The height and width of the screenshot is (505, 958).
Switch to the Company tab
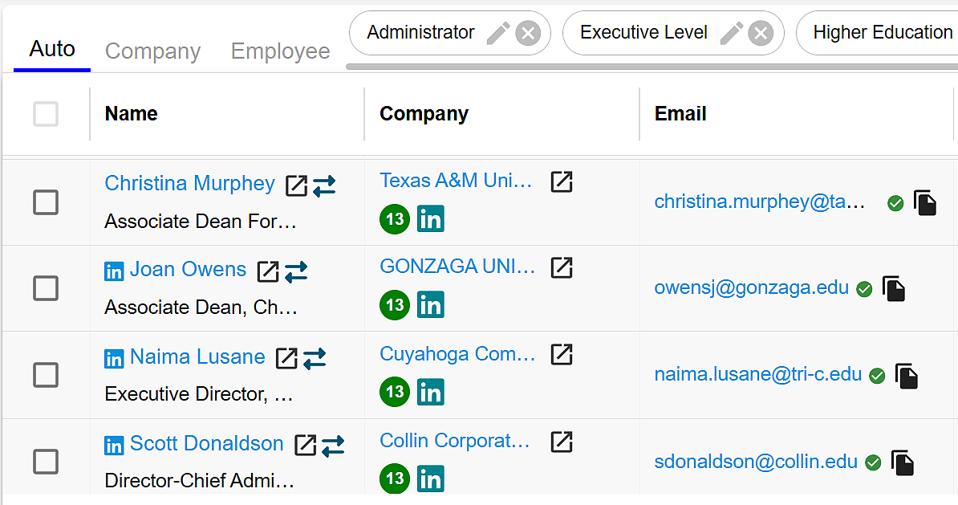[152, 51]
